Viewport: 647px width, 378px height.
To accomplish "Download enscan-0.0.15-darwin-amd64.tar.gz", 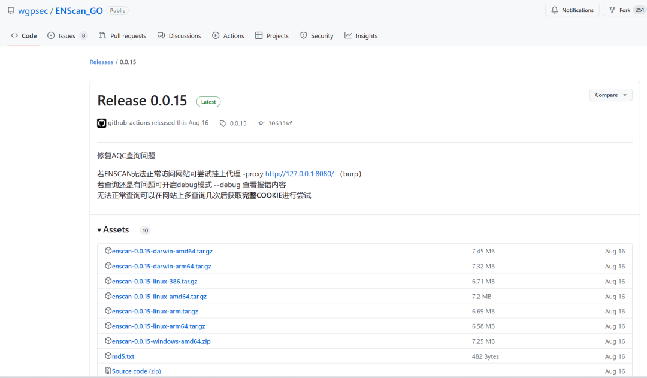I will pos(162,251).
